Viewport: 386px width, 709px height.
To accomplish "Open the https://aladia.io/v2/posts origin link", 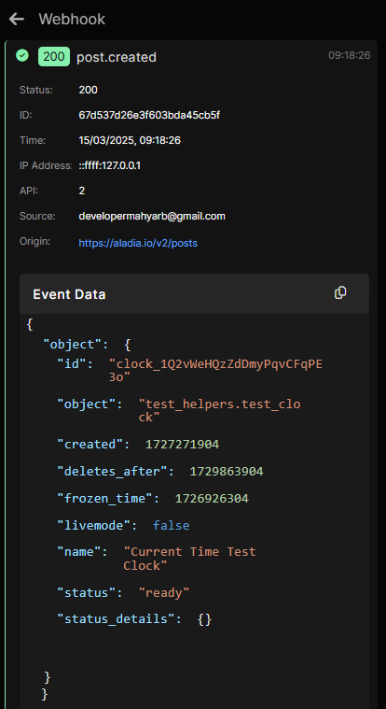I will (138, 243).
